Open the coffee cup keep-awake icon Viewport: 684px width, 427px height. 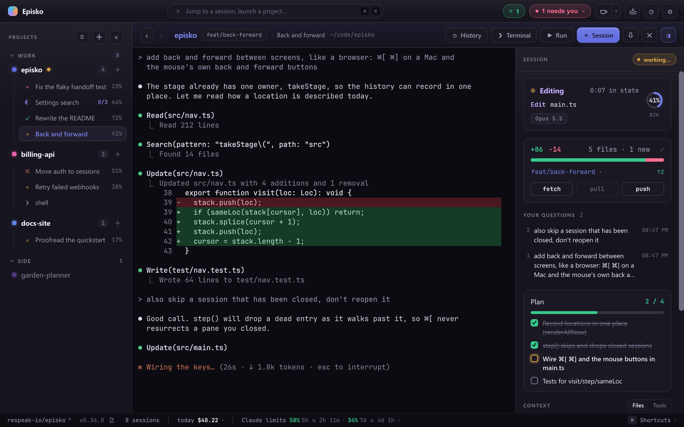click(604, 11)
